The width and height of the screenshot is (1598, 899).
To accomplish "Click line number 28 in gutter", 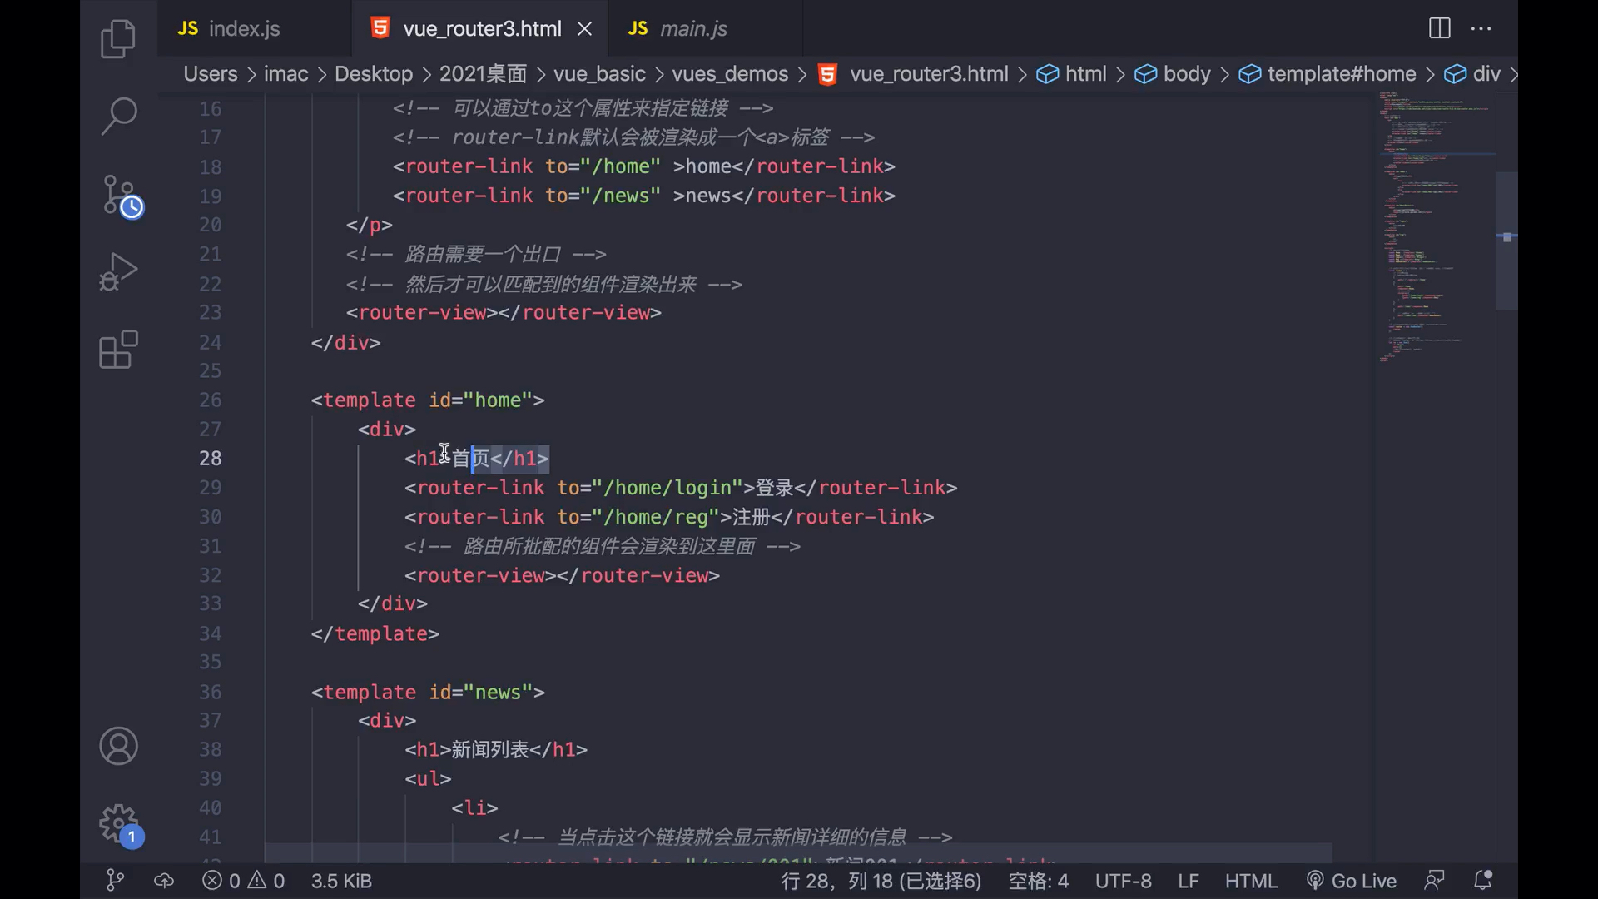I will [x=210, y=459].
